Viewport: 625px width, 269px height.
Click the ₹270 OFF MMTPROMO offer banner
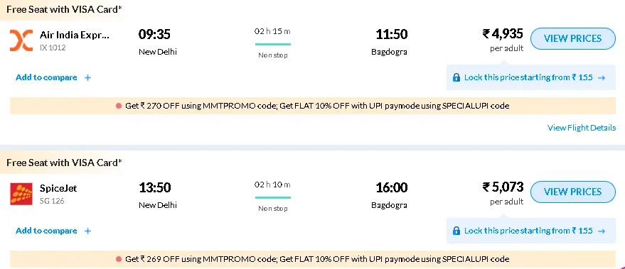313,106
